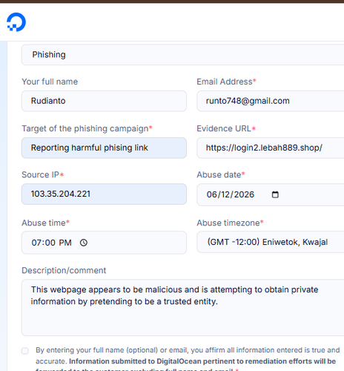
Task: Select the Target of the phishing campaign field
Action: click(104, 148)
